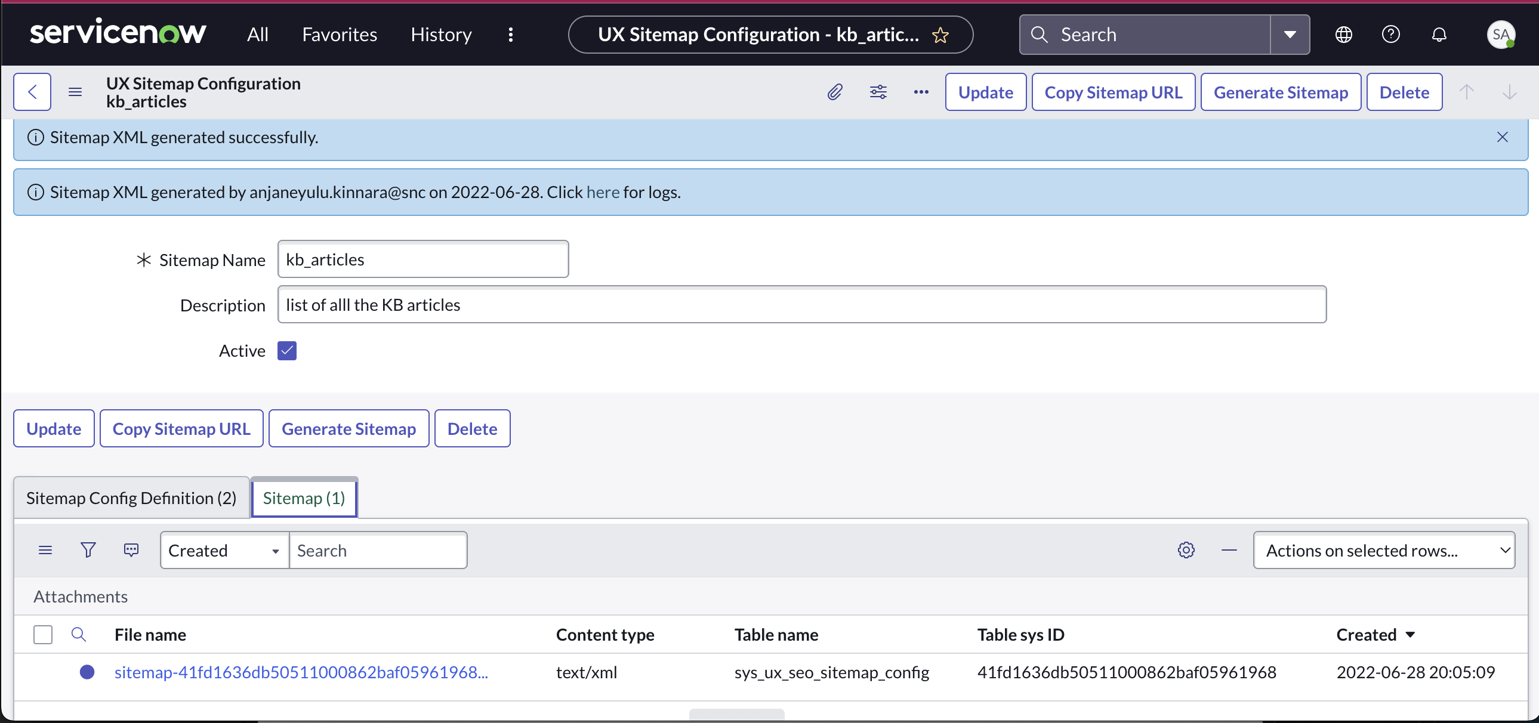
Task: Switch to Sitemap Config Definition (2) tab
Action: pyautogui.click(x=131, y=498)
